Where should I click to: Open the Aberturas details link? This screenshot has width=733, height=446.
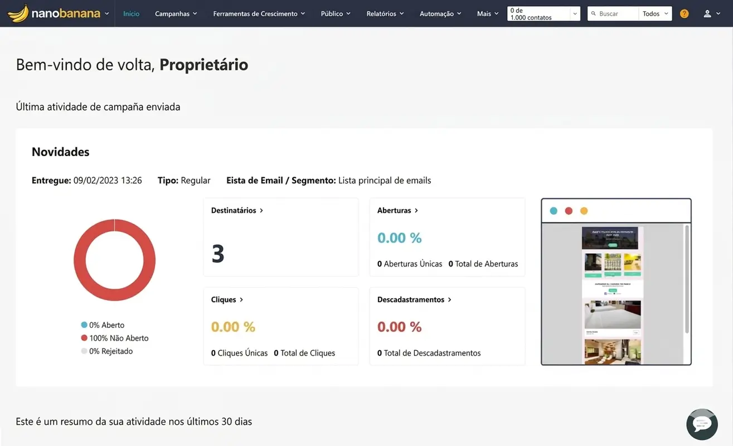[398, 210]
